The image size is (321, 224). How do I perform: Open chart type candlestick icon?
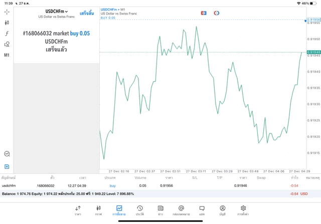[x=7, y=23]
